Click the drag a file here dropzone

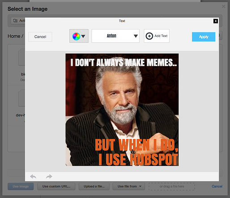coord(172,186)
